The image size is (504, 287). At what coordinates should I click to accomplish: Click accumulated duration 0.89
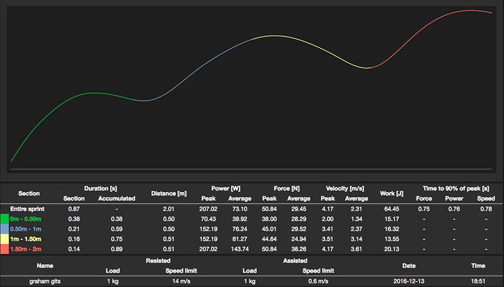pyautogui.click(x=117, y=249)
